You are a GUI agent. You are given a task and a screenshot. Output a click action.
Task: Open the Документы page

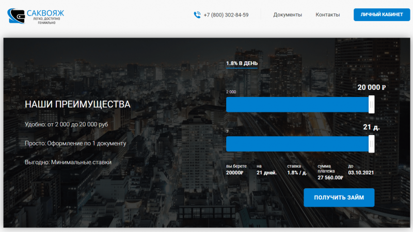point(288,15)
